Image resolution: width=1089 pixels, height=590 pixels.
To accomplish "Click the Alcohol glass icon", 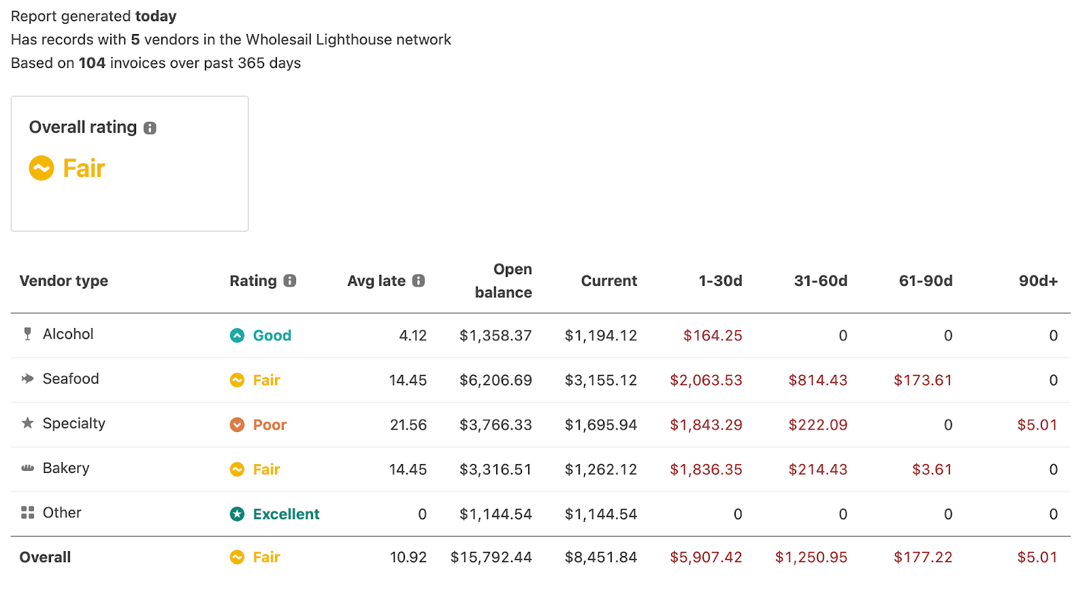I will pyautogui.click(x=27, y=333).
